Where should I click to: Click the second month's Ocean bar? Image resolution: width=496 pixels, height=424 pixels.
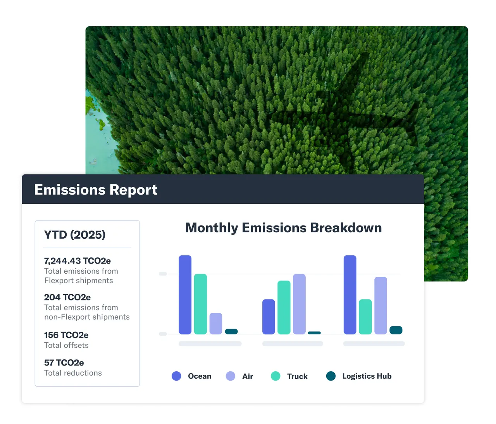click(269, 317)
